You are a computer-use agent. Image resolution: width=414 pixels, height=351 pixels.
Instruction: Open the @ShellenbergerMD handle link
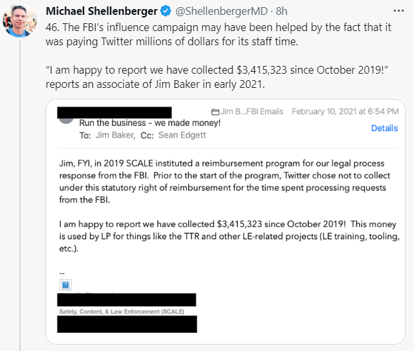pos(230,11)
